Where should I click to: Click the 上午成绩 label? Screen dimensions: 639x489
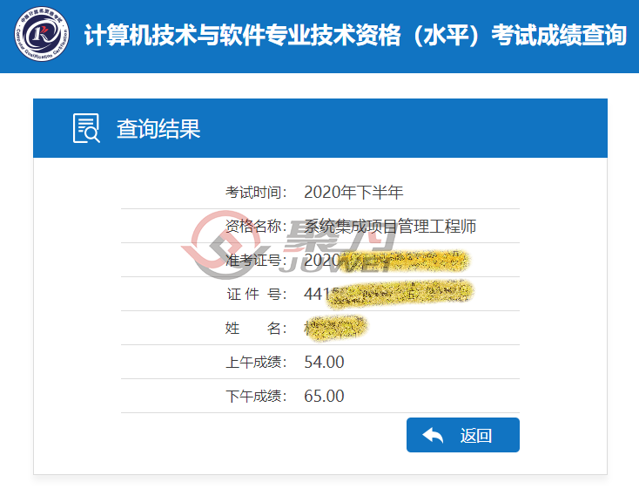point(256,362)
